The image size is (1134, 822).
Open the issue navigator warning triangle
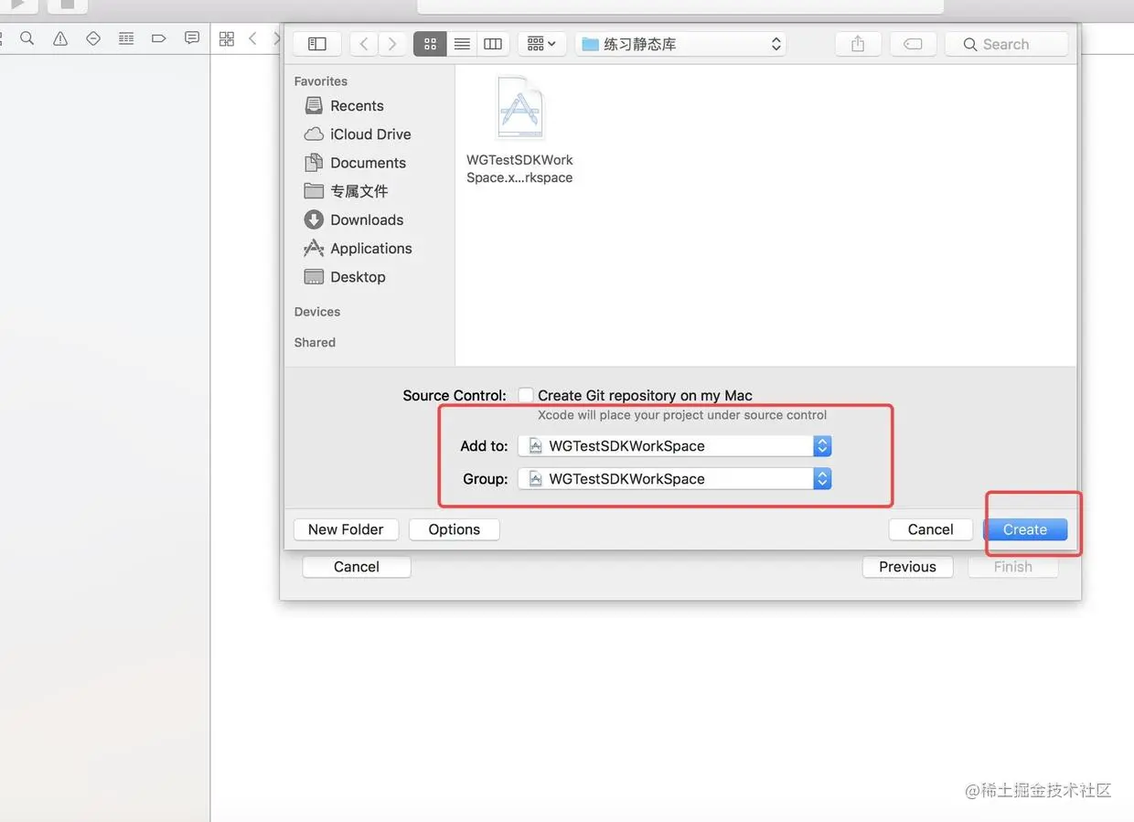point(60,38)
